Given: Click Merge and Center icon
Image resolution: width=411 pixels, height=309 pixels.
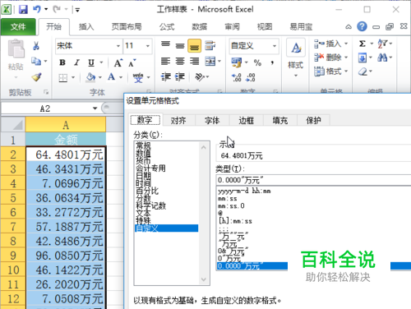Looking at the screenshot, I should click(210, 62).
